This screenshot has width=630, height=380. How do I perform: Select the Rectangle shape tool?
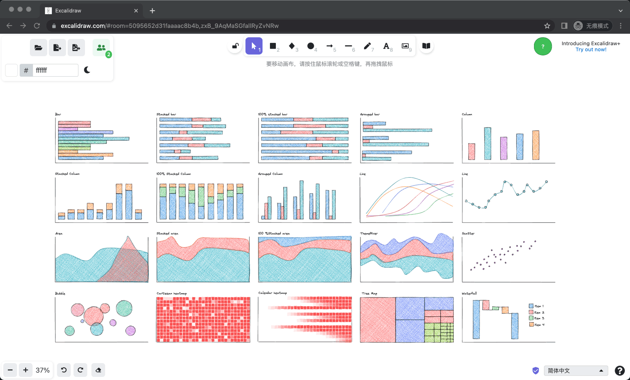click(273, 46)
